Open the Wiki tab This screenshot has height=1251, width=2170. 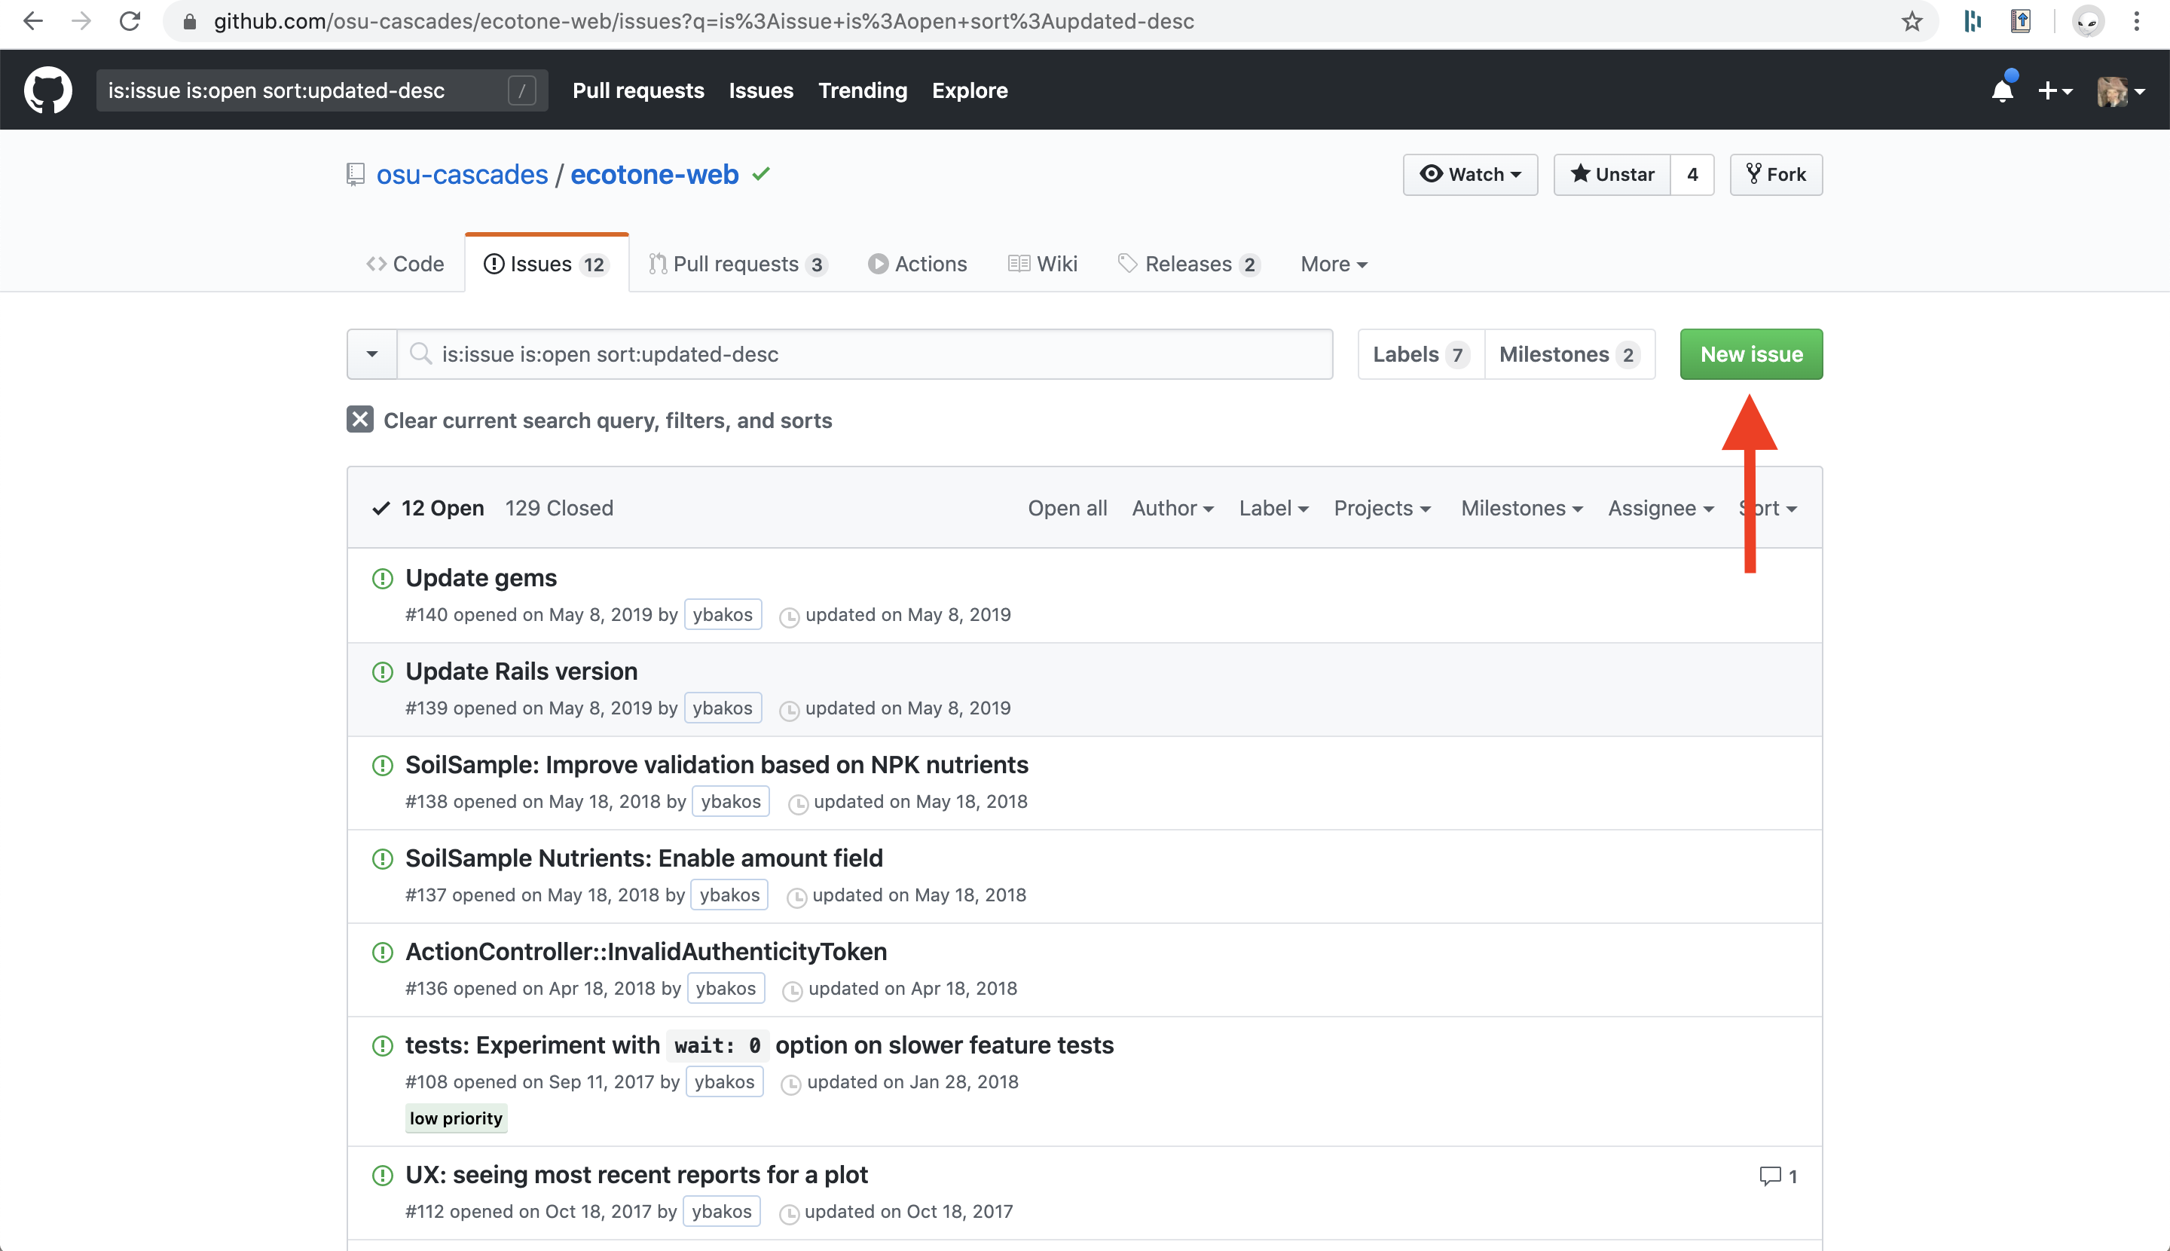tap(1043, 264)
